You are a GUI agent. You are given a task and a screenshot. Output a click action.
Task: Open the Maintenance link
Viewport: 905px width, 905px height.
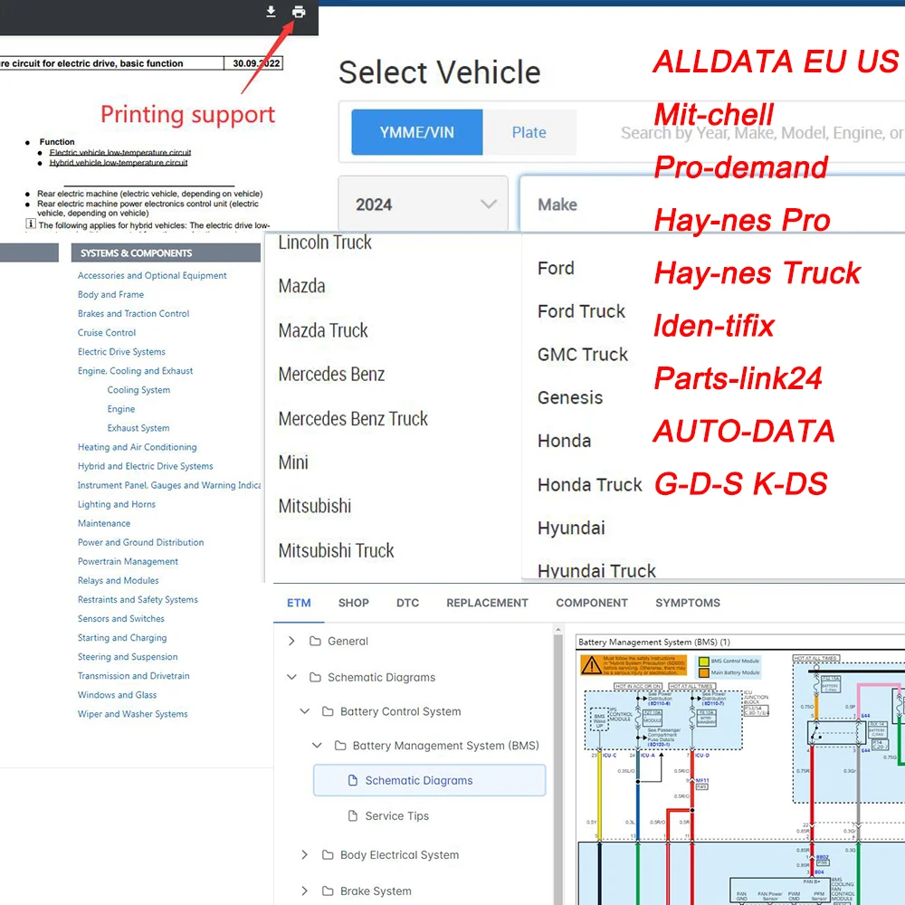(x=104, y=523)
